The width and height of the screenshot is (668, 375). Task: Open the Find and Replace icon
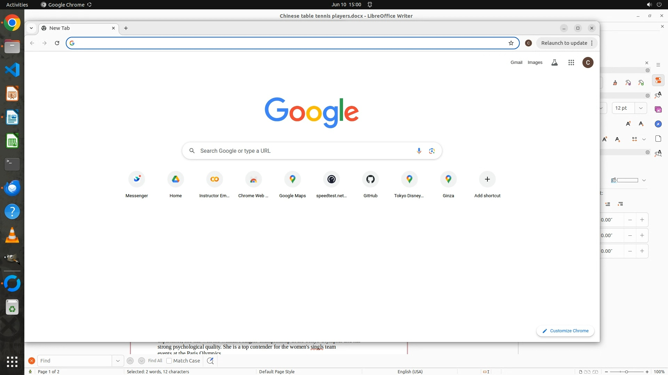pyautogui.click(x=210, y=361)
